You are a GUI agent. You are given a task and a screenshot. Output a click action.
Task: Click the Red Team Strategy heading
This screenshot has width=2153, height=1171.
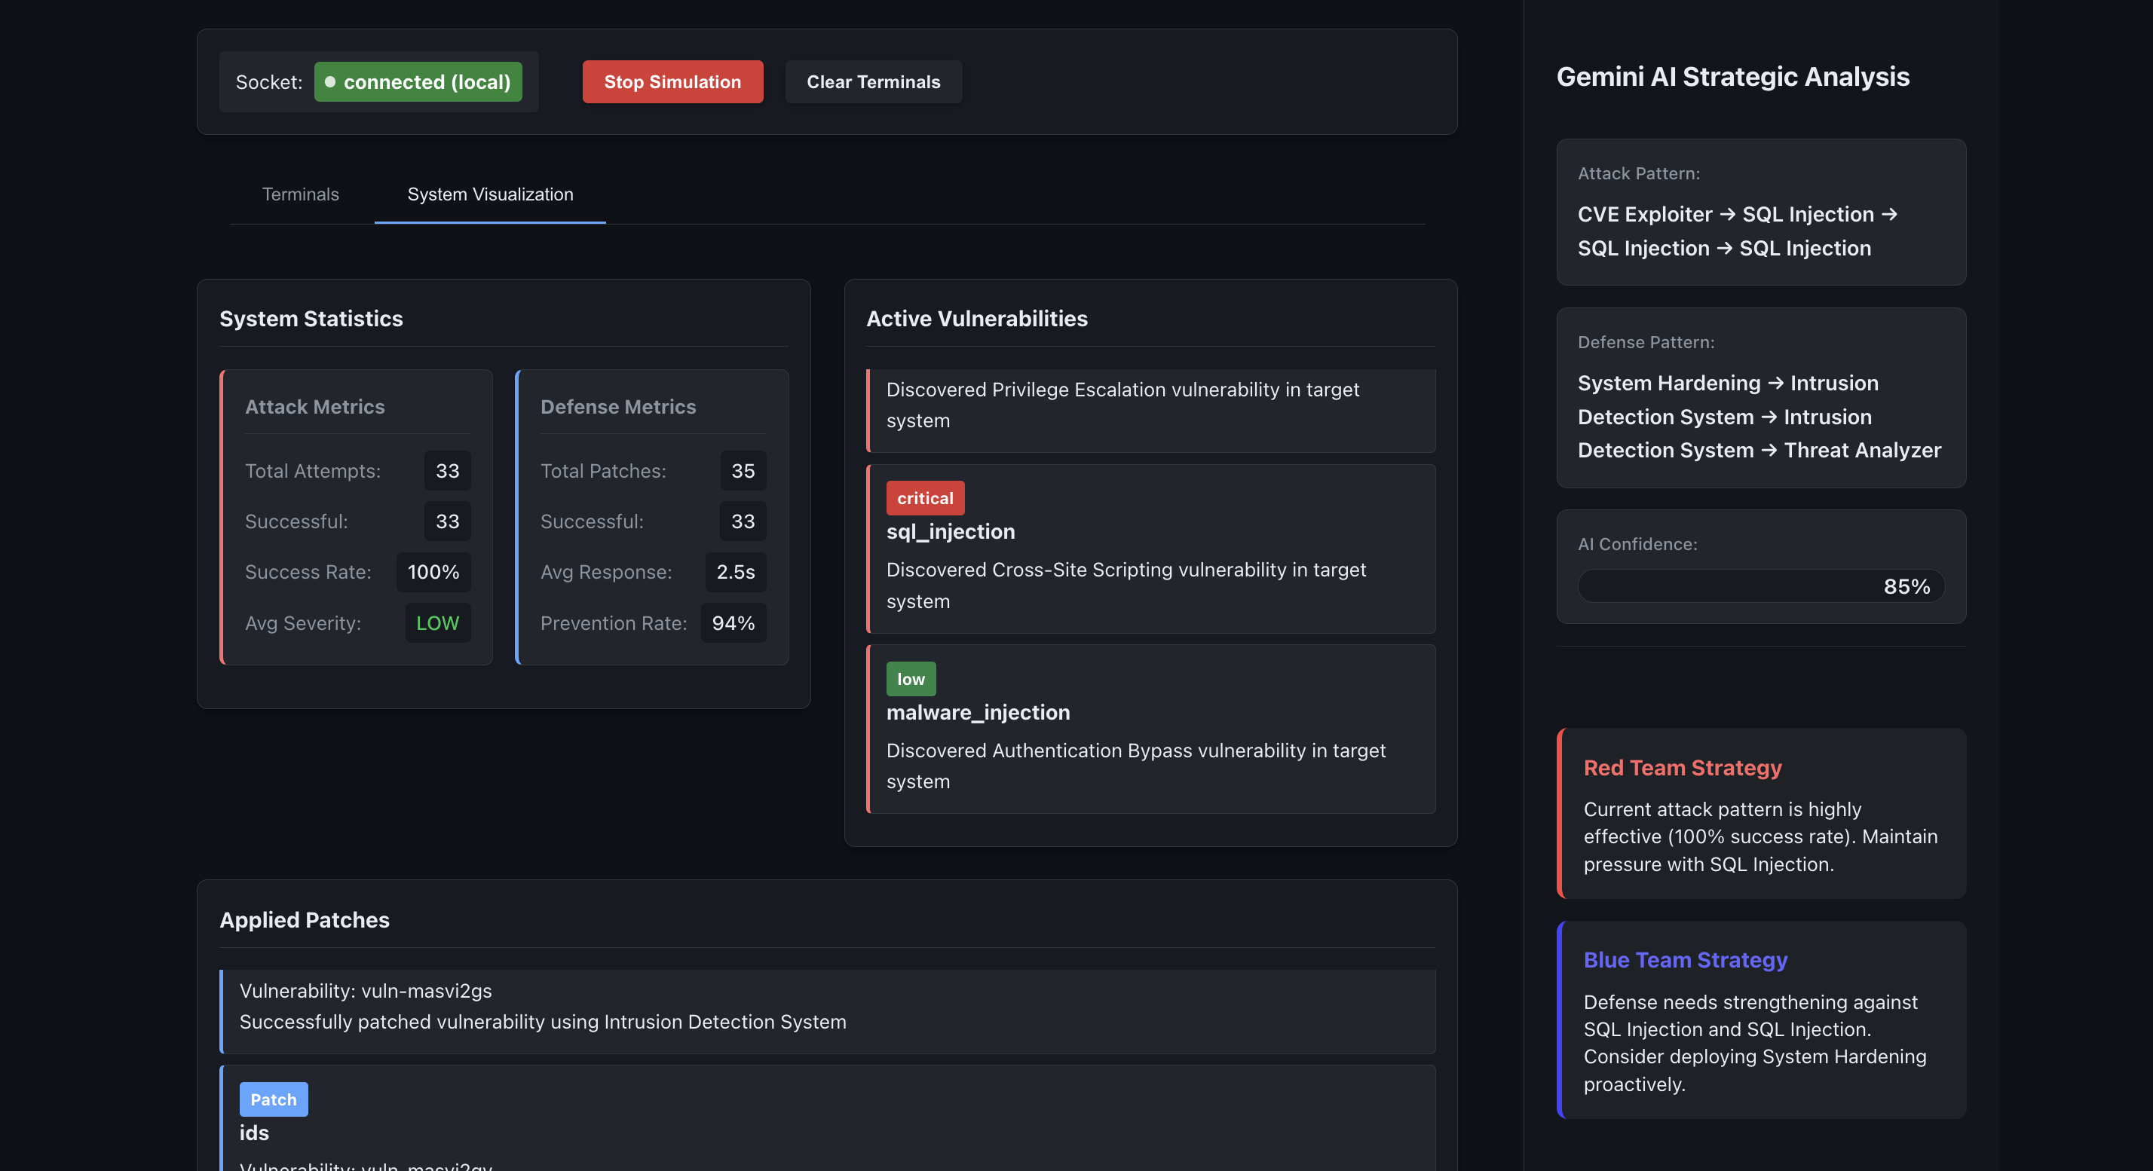click(1683, 768)
